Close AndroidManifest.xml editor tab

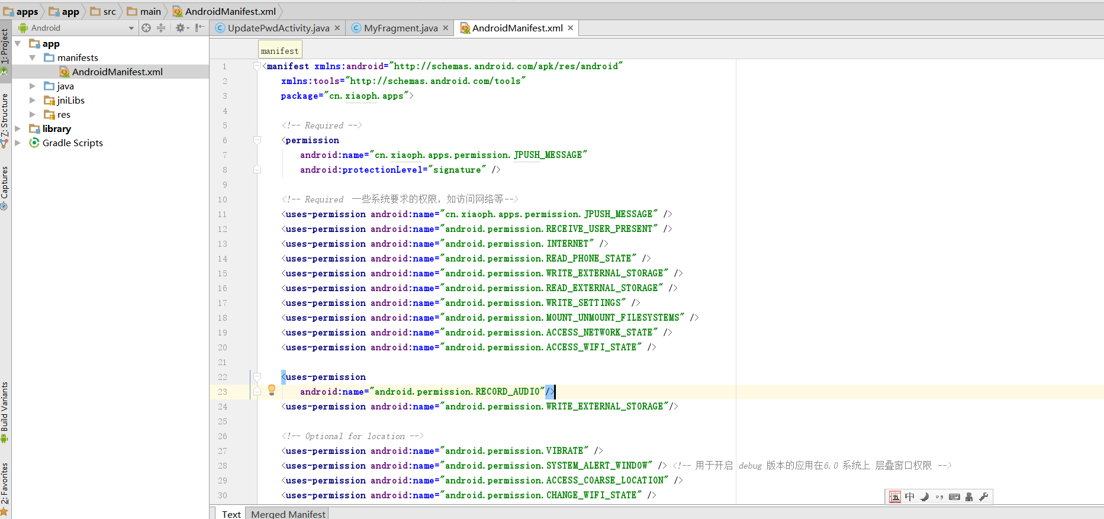click(571, 28)
